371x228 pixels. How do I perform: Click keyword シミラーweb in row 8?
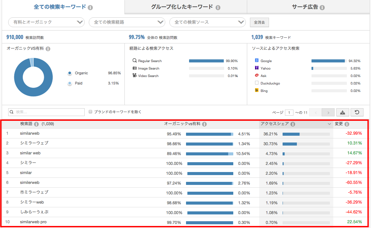(32, 202)
